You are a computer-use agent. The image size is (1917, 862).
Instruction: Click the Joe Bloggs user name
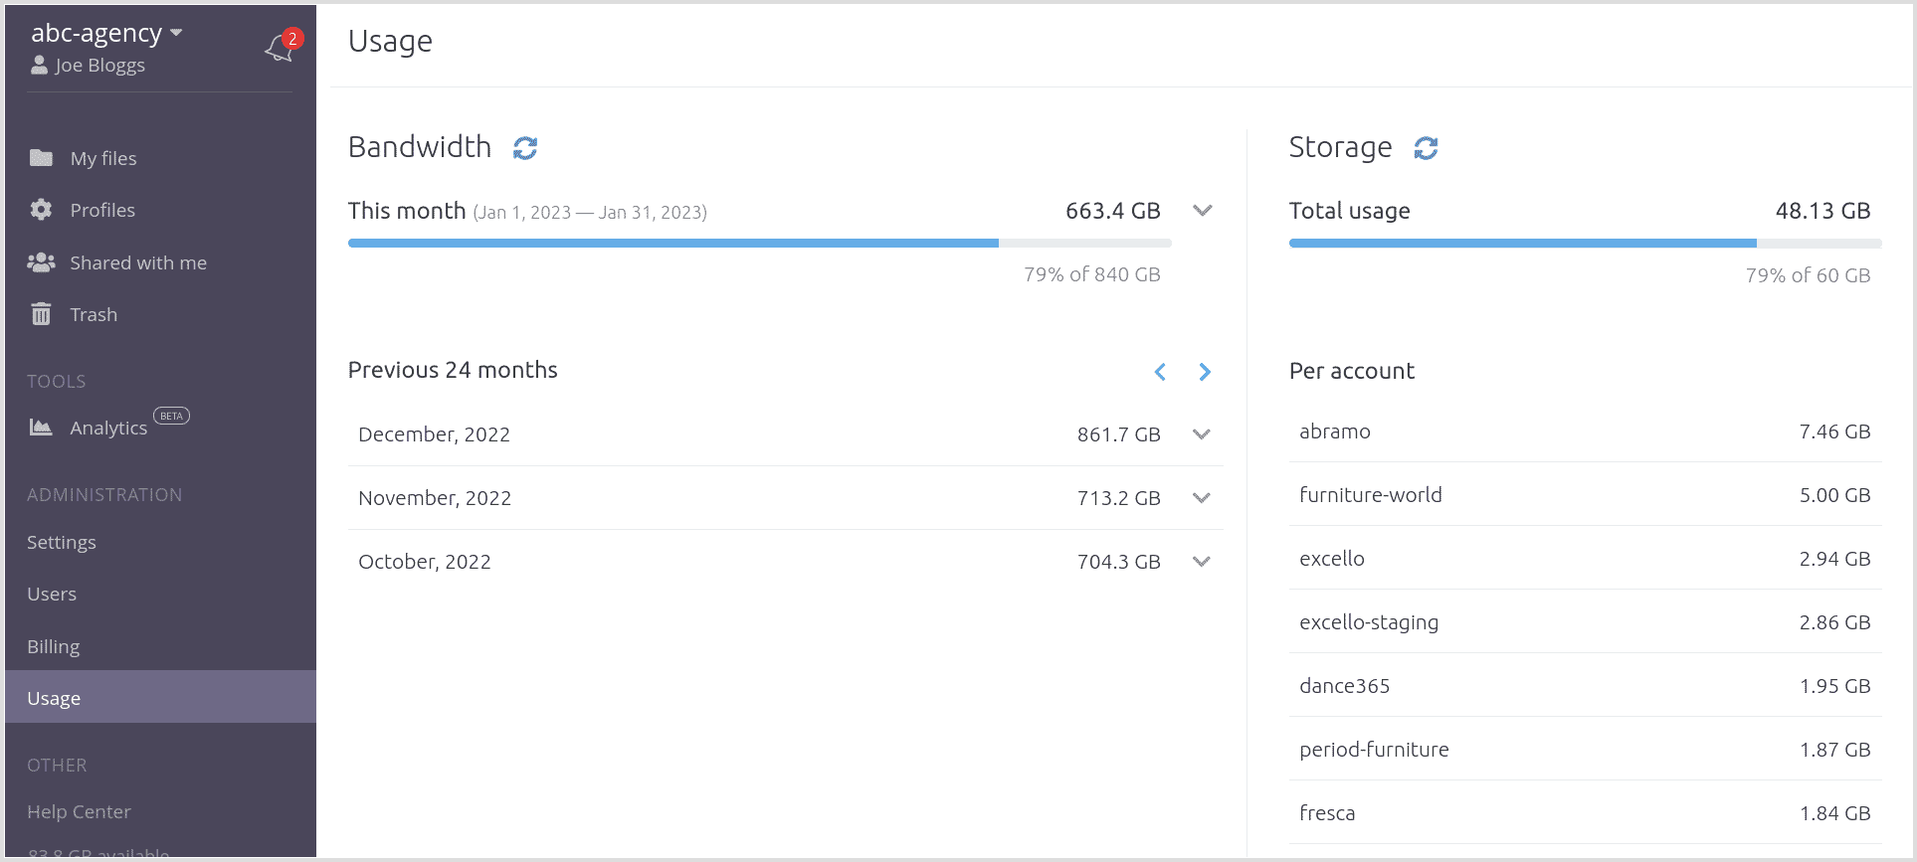100,66
